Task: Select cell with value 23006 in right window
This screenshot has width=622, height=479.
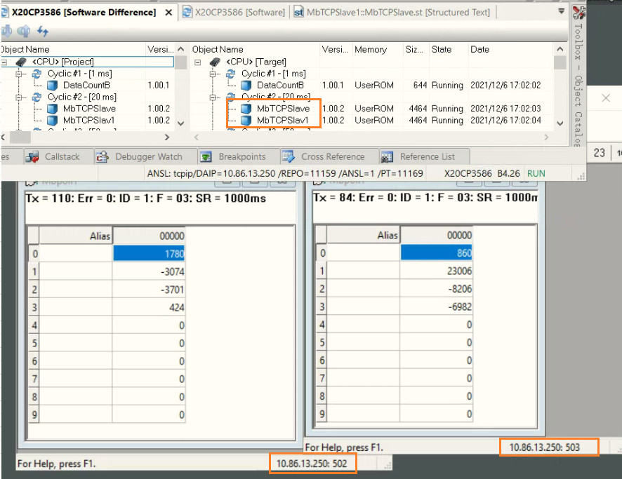Action: coord(436,271)
